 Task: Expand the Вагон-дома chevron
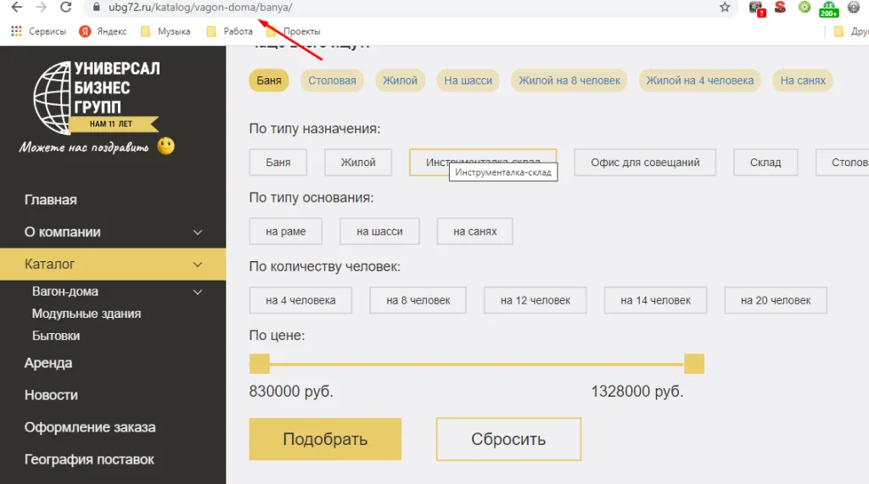click(x=197, y=292)
